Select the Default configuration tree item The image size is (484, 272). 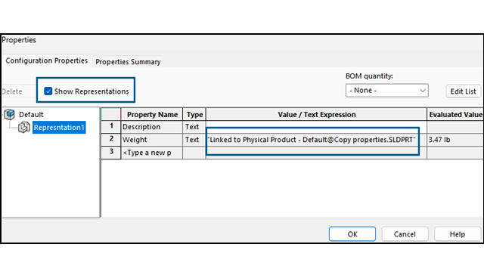(x=31, y=115)
